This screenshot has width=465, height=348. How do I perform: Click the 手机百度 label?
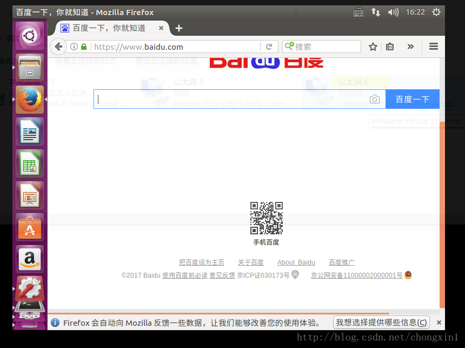coord(267,242)
